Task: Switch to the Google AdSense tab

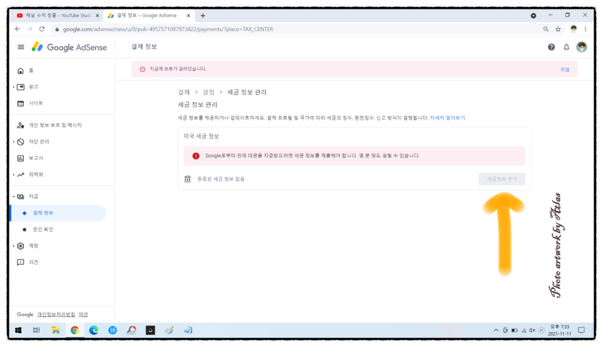Action: point(148,16)
